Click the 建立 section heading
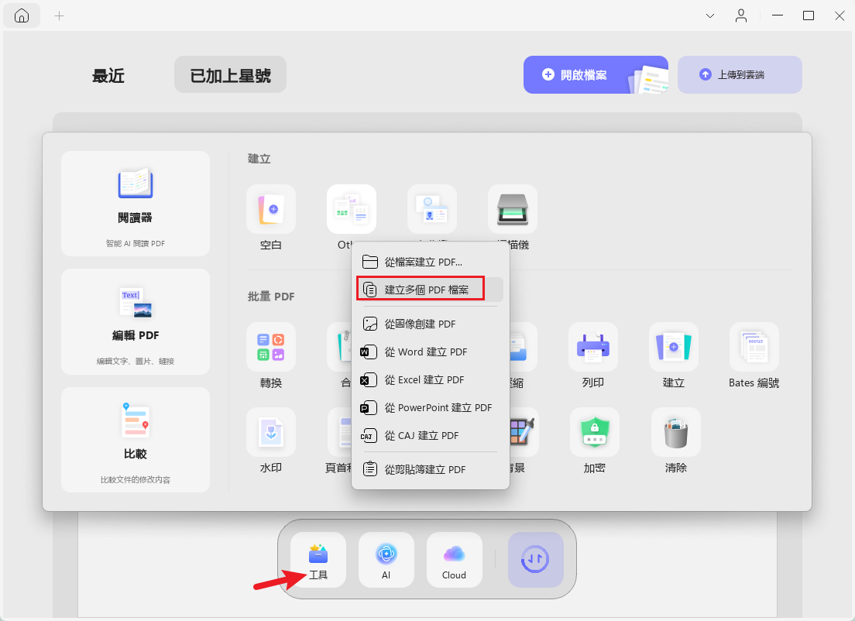 [x=259, y=159]
